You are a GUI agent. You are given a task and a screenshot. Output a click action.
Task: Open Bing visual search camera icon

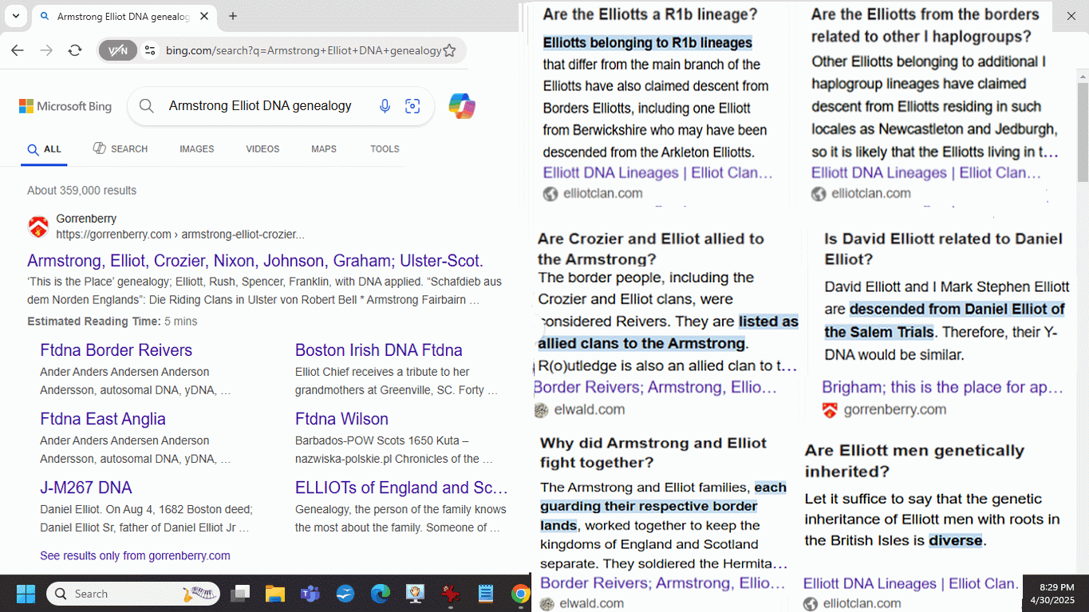[412, 106]
